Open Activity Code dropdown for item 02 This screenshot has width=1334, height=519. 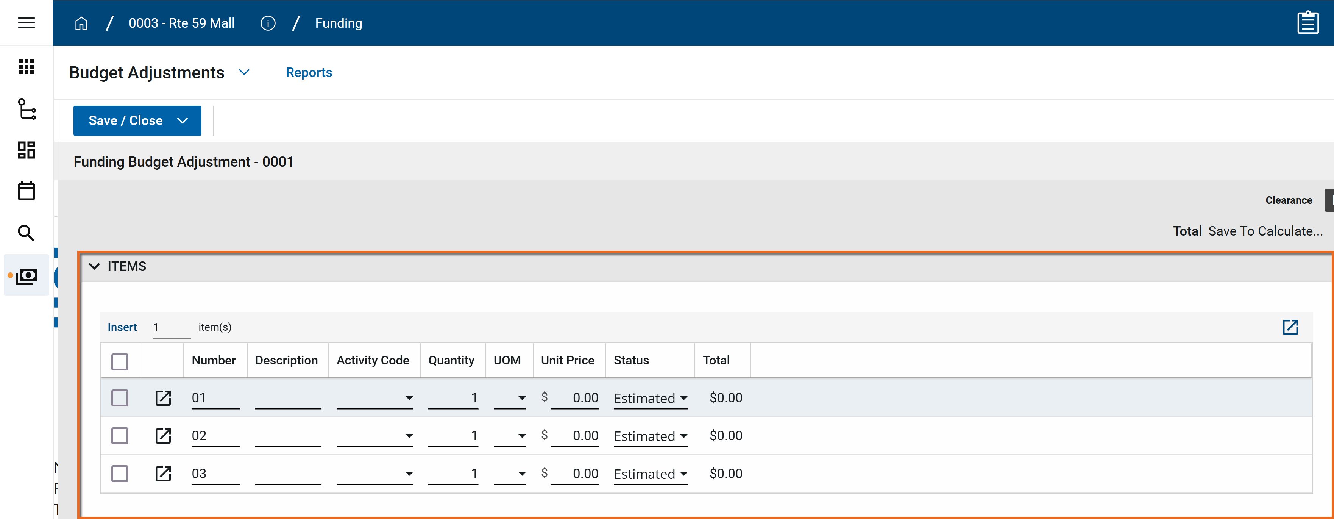[x=375, y=436]
